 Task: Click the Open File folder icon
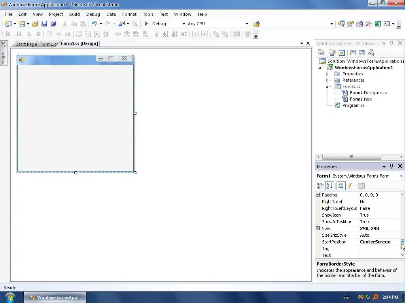[35, 24]
